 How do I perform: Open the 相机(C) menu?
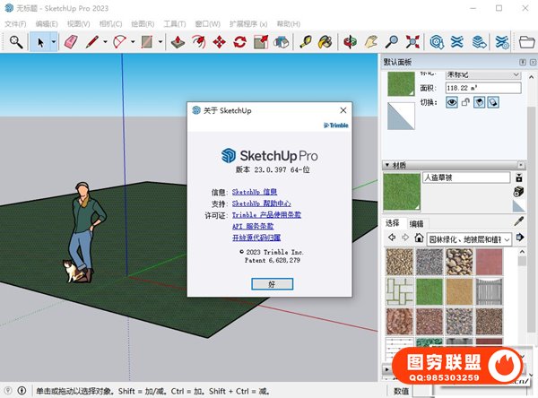(x=111, y=23)
